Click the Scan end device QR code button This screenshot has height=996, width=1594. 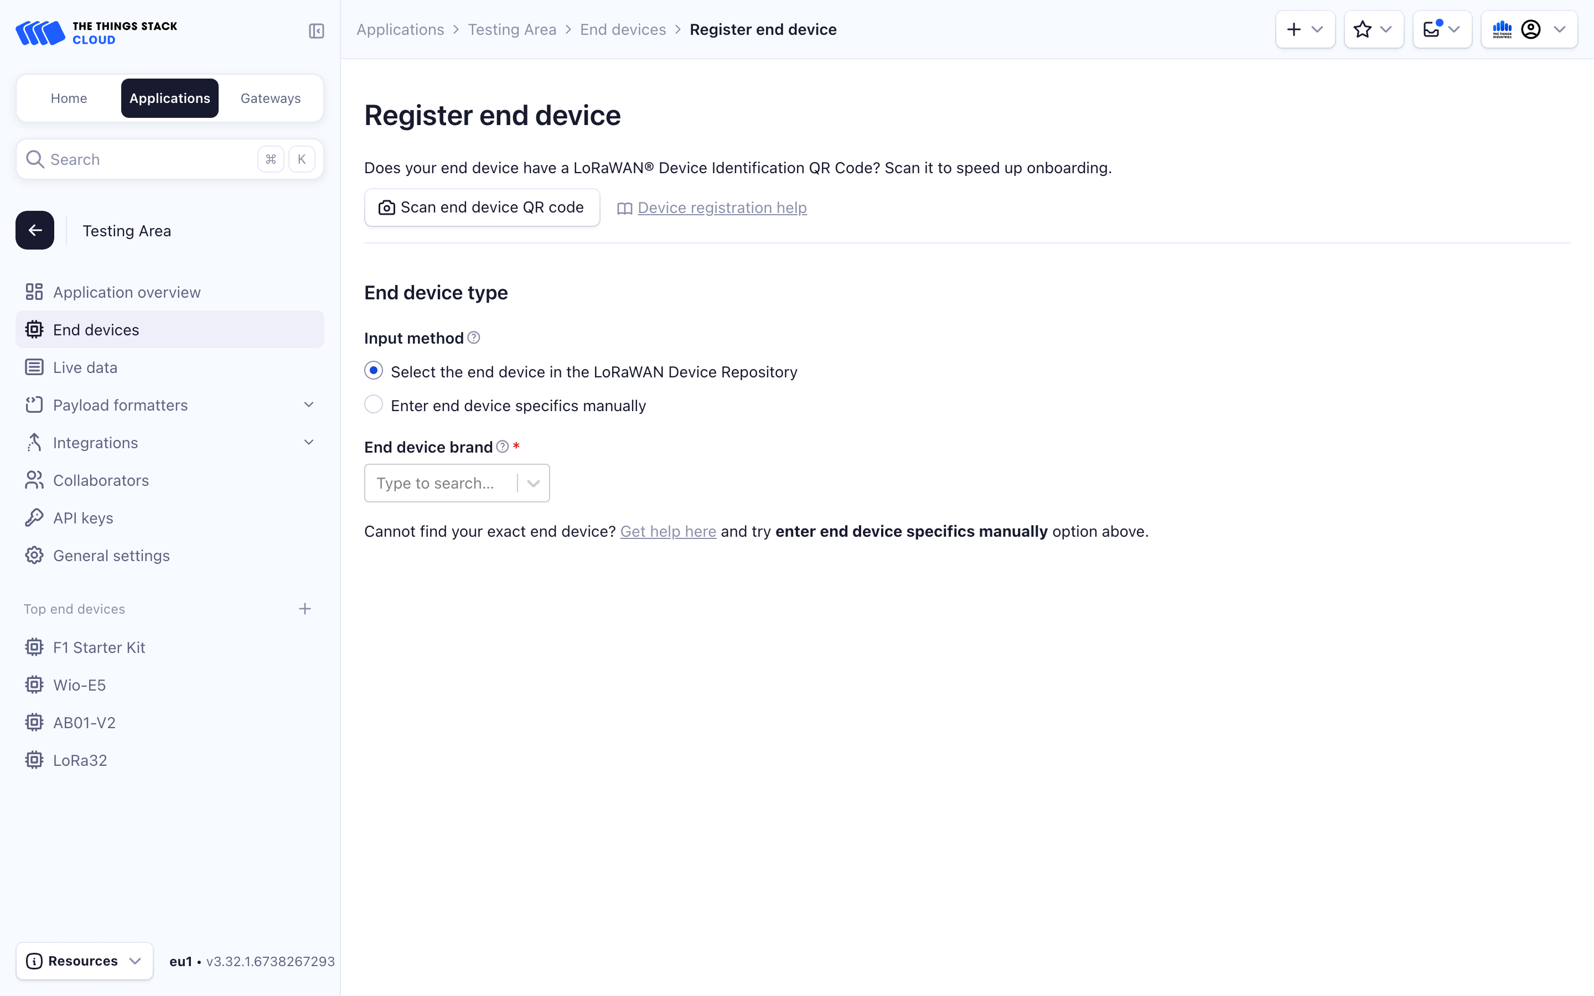tap(482, 207)
